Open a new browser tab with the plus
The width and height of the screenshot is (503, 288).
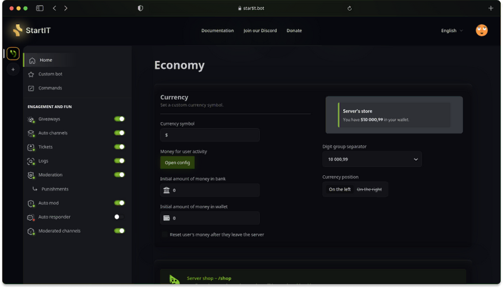click(491, 8)
